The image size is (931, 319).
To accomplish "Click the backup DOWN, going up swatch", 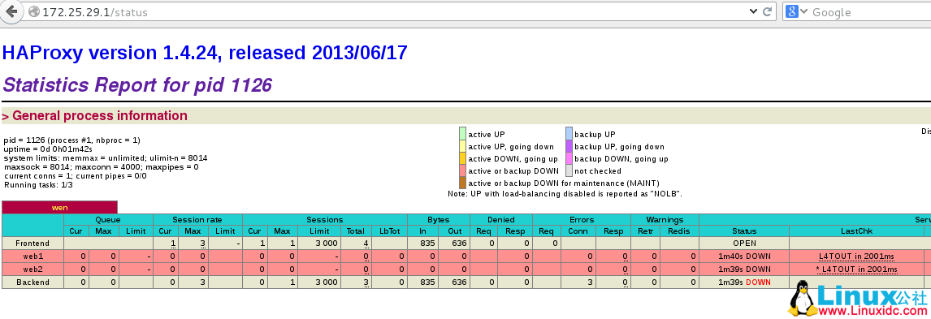I will pyautogui.click(x=569, y=158).
